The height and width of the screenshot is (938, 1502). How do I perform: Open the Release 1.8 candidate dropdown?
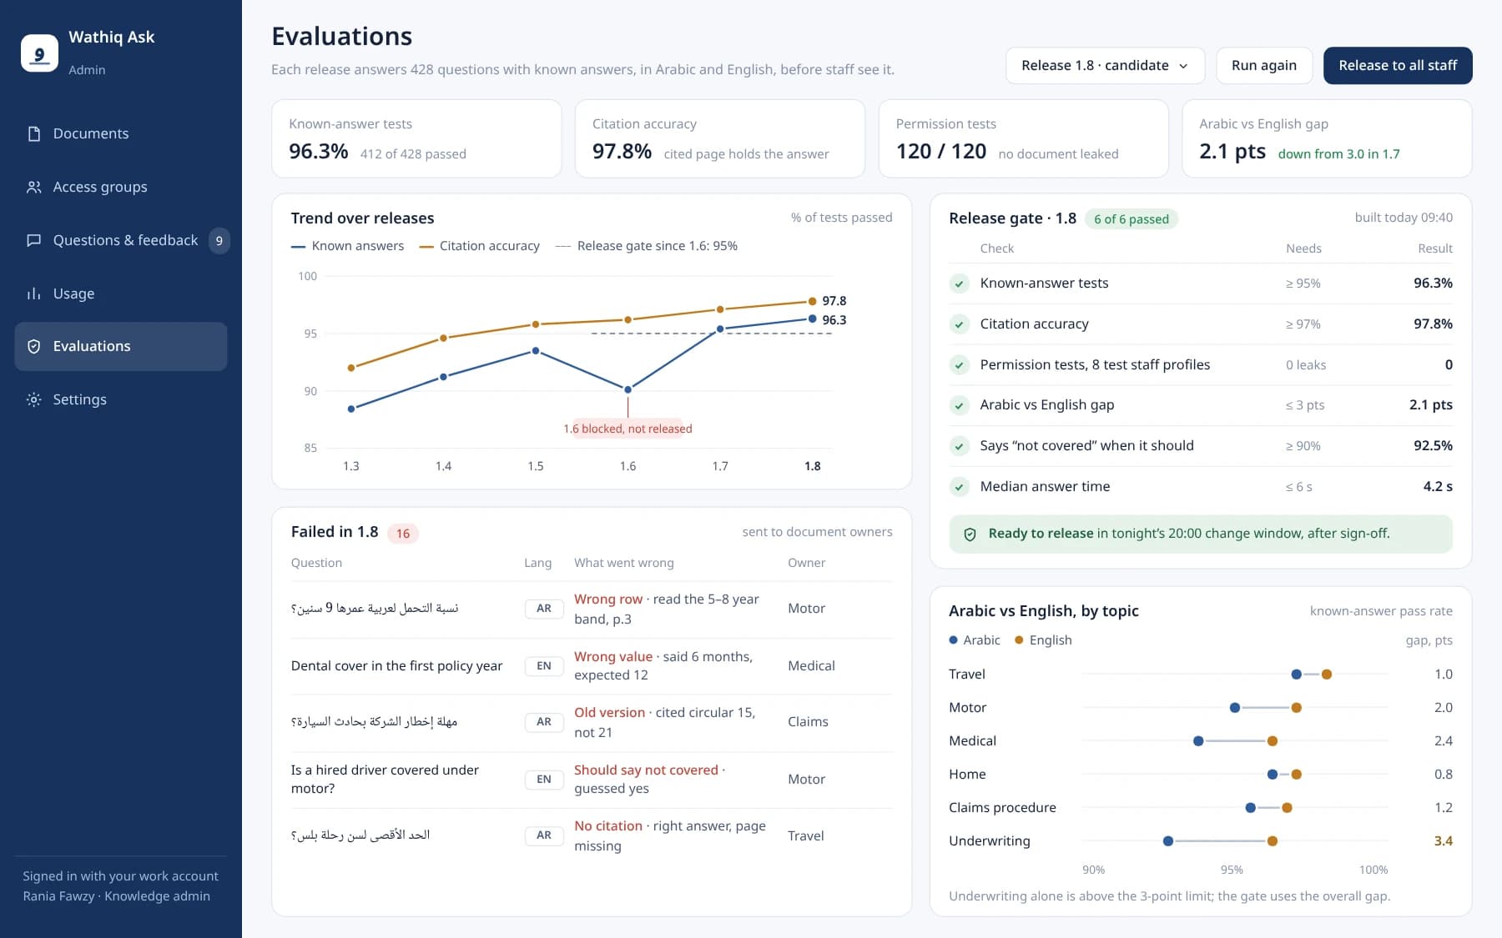pos(1105,65)
